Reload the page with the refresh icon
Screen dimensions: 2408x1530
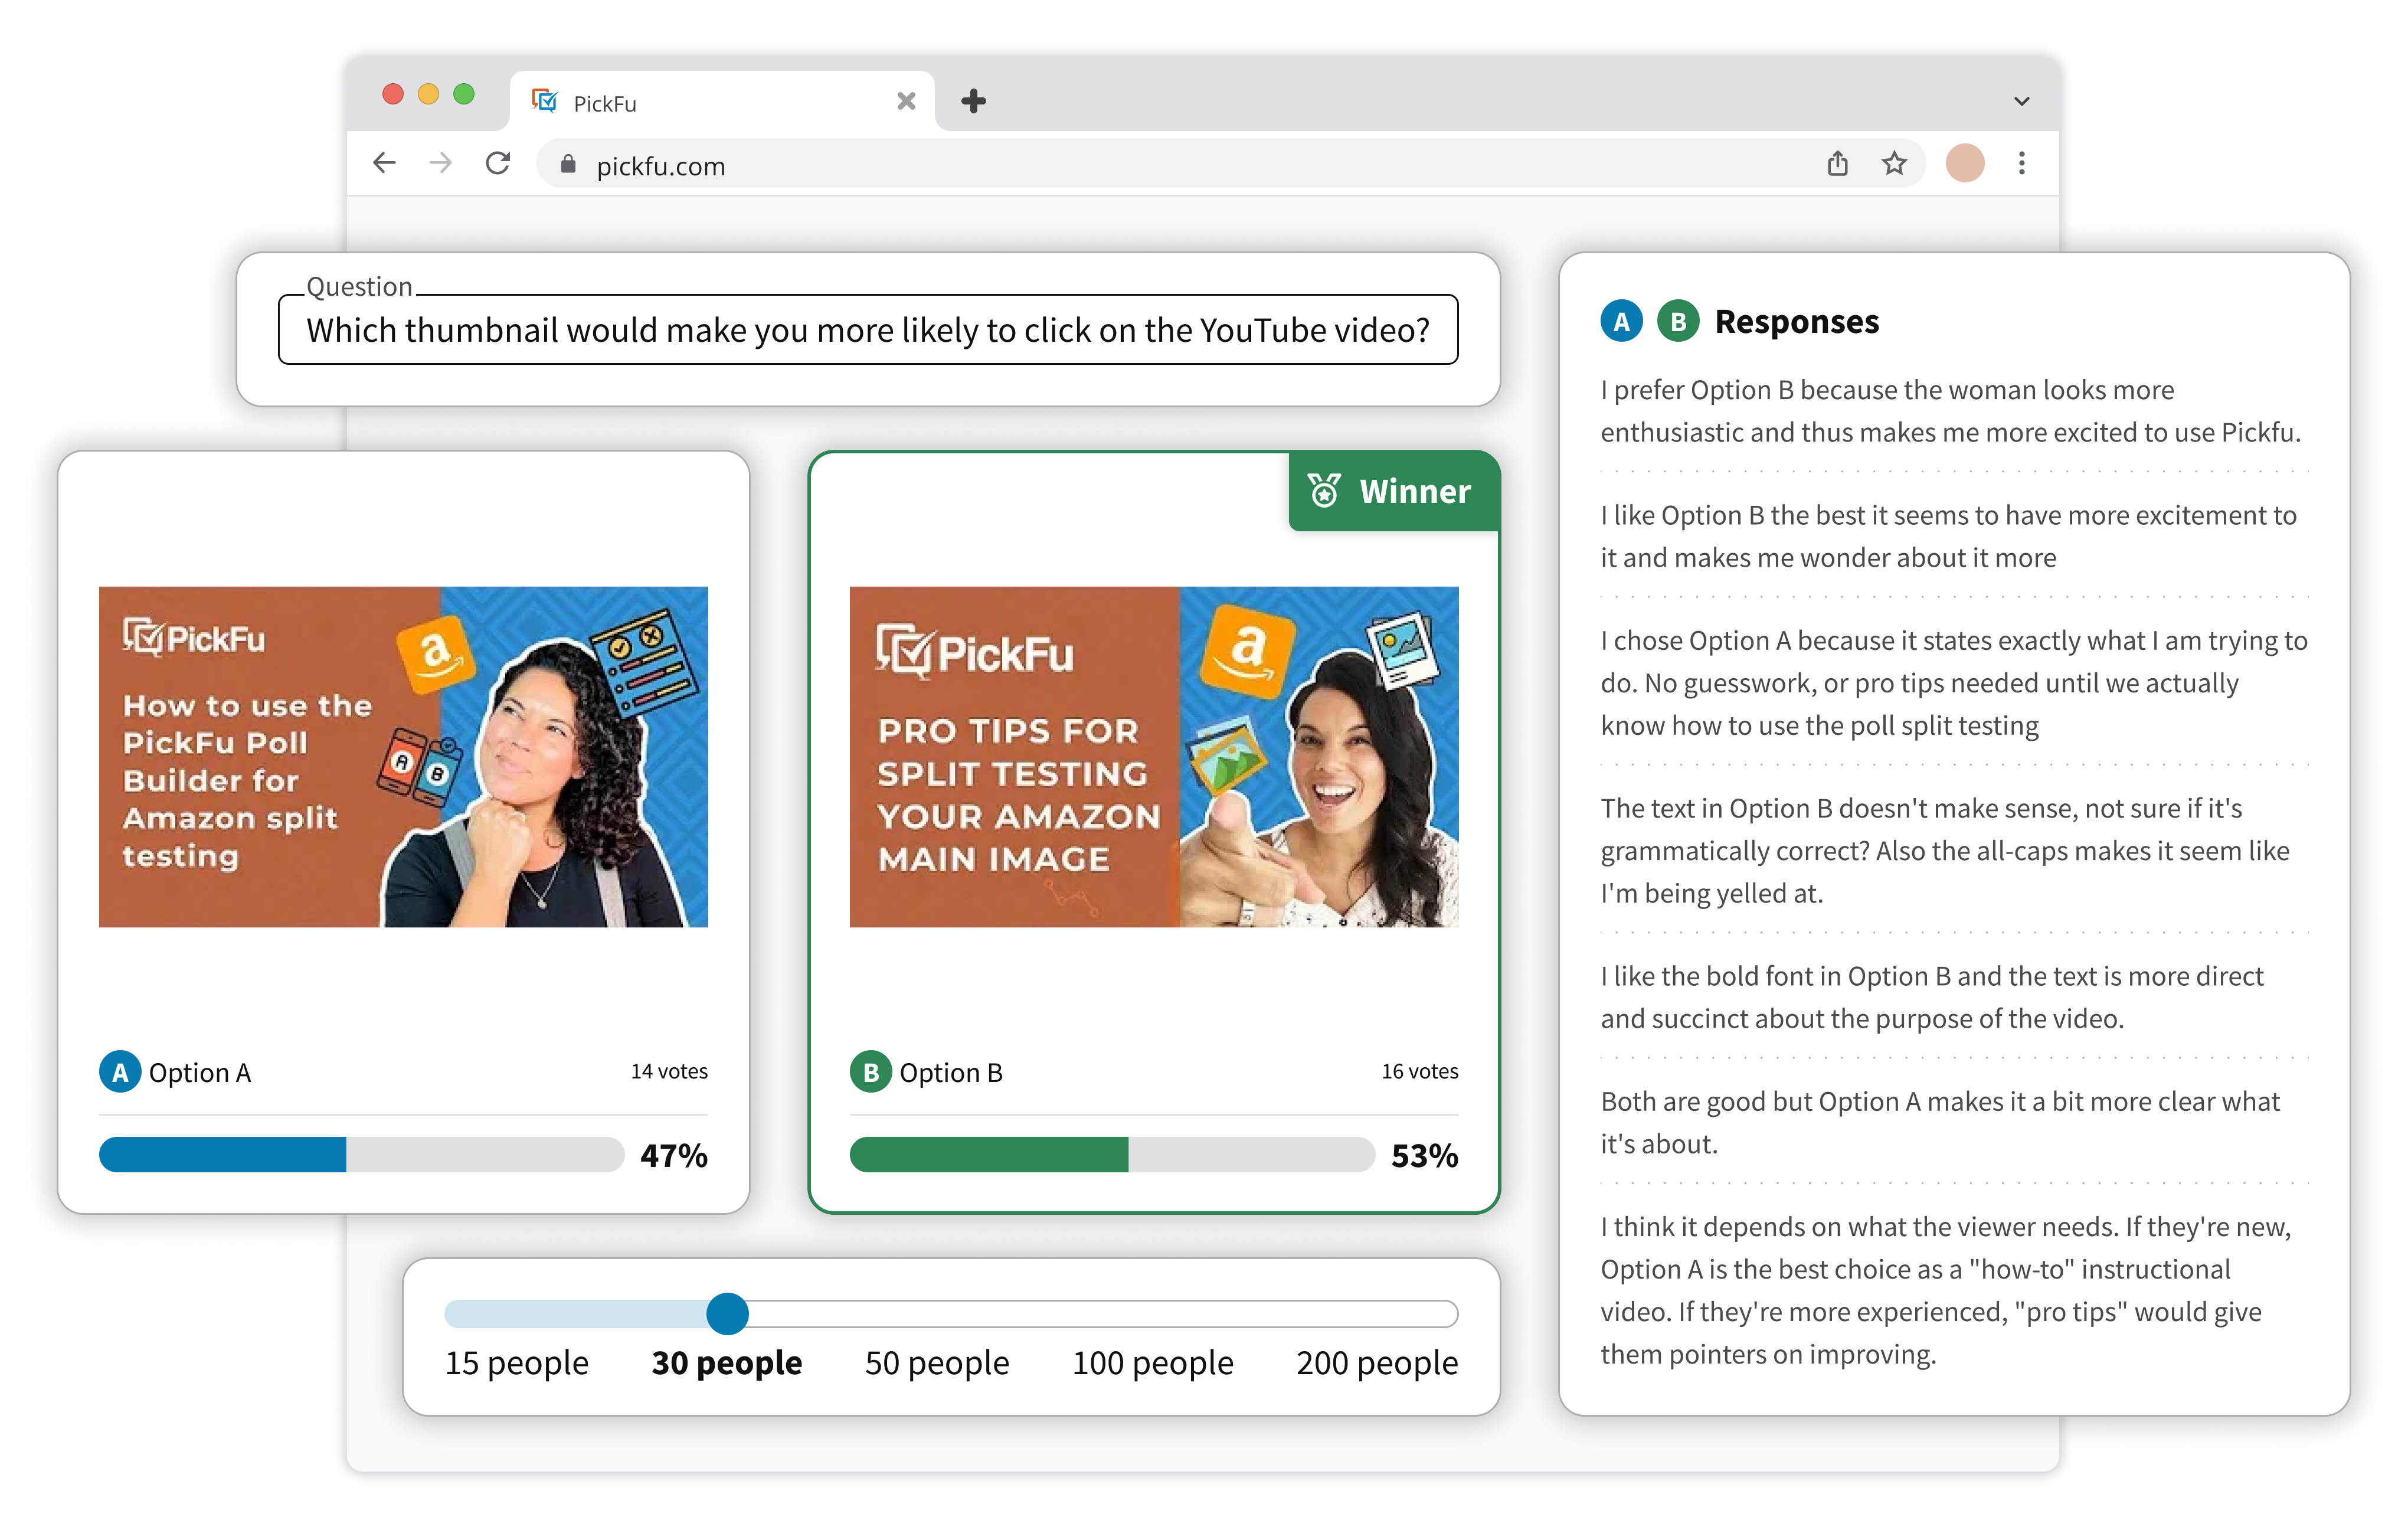(498, 163)
